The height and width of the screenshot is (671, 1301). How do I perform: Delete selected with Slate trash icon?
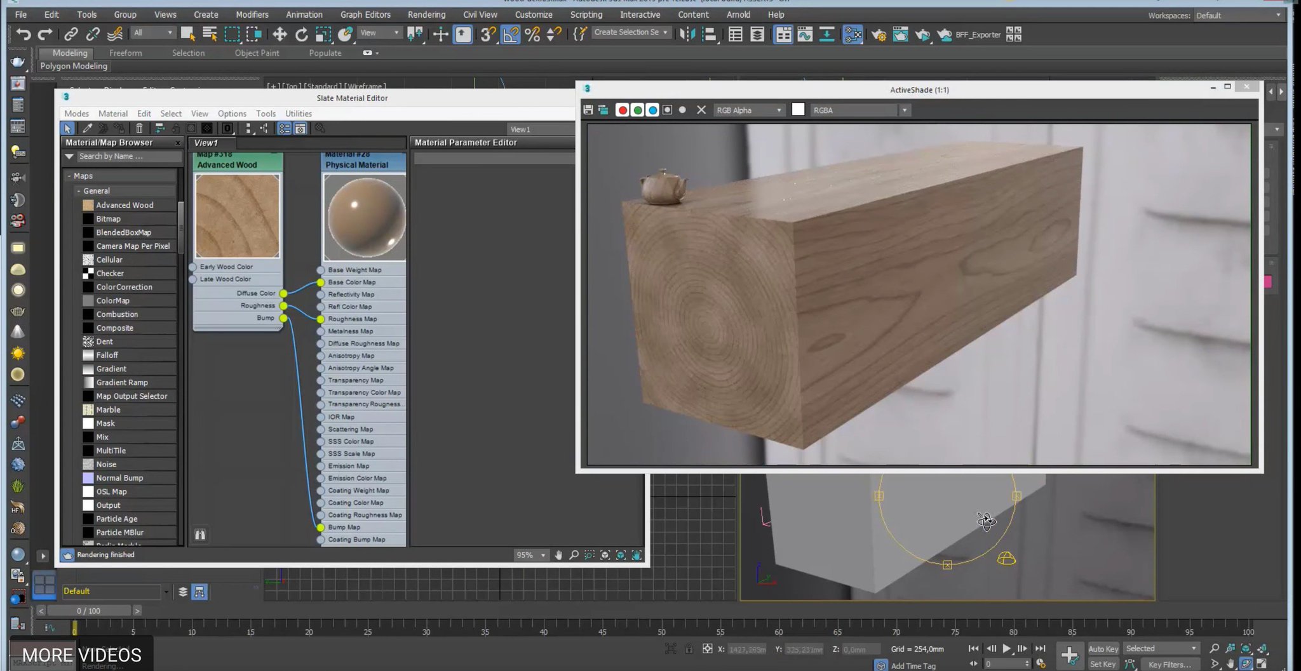coord(139,128)
